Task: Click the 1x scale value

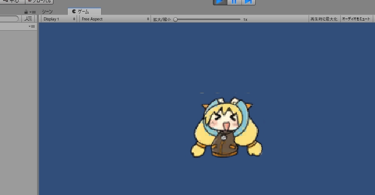Action: [x=245, y=20]
